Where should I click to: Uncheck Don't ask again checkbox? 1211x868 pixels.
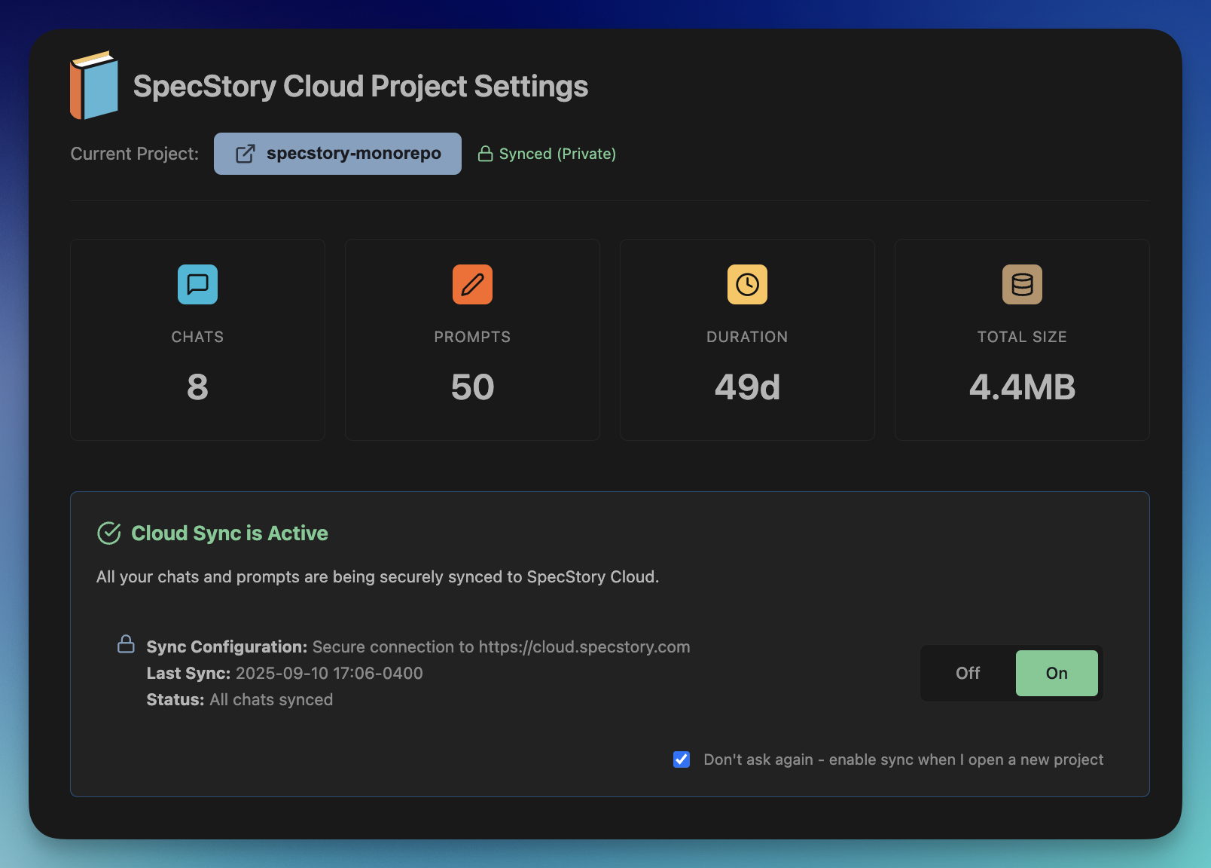click(x=682, y=759)
